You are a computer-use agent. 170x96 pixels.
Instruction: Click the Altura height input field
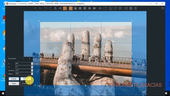click(23, 74)
